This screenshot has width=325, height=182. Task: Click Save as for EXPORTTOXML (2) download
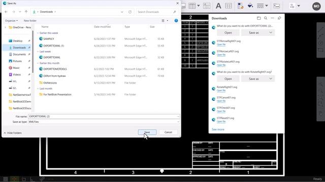pos(254,32)
